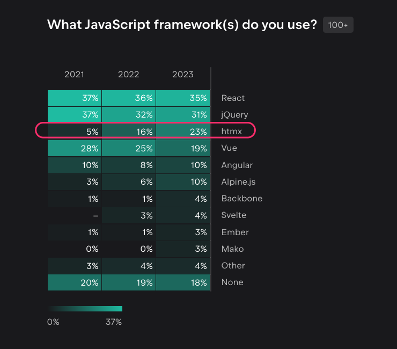Screen dimensions: 397x349
Task: Select Angular's 10% cell for 2023
Action: pos(183,165)
